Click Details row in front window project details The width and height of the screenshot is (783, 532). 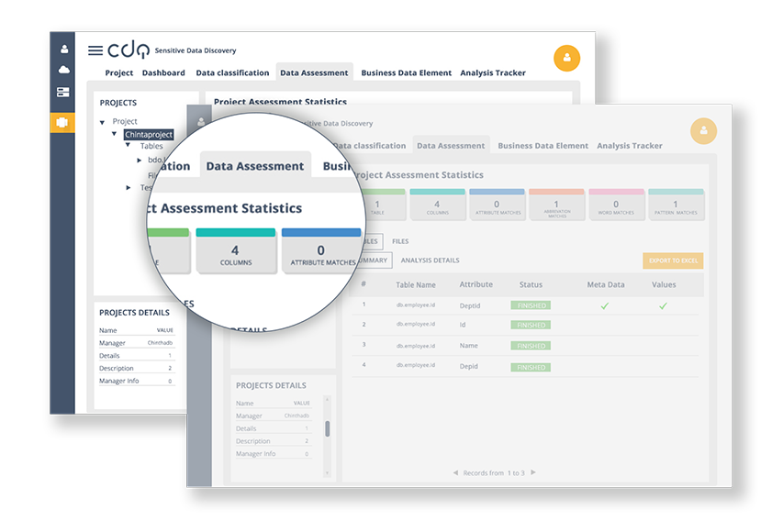tap(273, 428)
